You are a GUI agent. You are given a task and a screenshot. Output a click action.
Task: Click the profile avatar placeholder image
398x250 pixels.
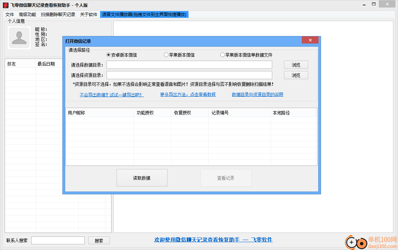point(19,37)
